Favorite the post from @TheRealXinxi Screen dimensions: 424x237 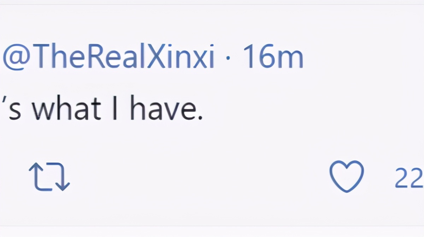pyautogui.click(x=346, y=176)
